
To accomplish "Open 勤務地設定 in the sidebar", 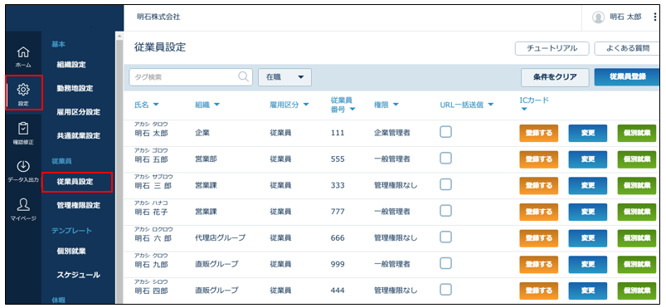I will click(75, 89).
